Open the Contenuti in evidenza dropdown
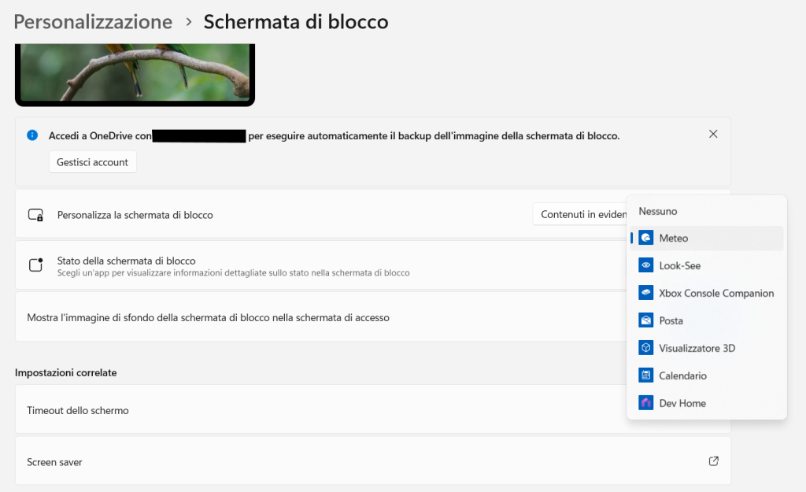The image size is (806, 492). pyautogui.click(x=582, y=214)
